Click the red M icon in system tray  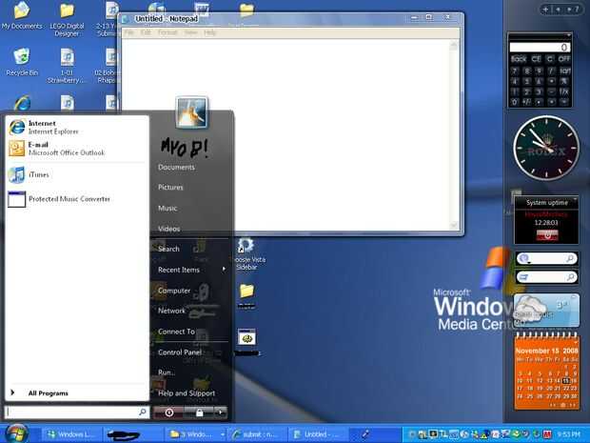pyautogui.click(x=547, y=434)
